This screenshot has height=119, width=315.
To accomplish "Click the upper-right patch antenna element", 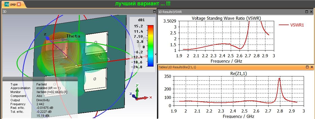I will (97, 43).
